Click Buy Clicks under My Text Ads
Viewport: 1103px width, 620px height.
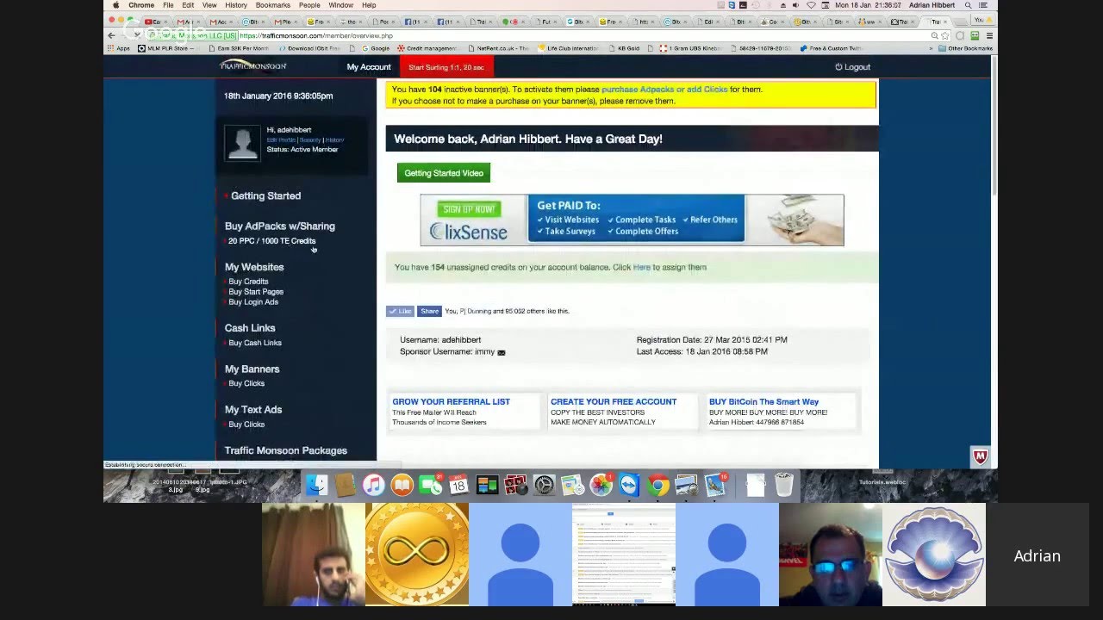246,425
